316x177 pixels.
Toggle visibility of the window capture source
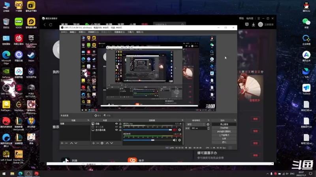(x=116, y=127)
